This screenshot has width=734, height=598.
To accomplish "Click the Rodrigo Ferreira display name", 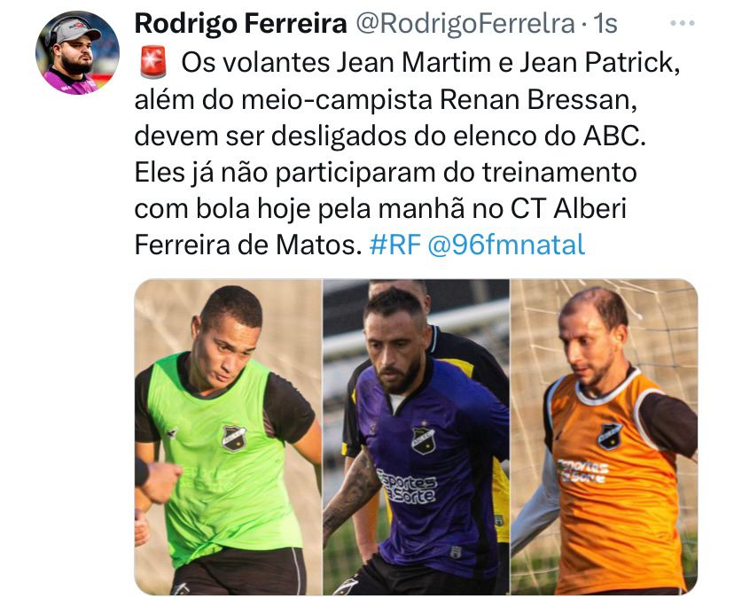I will 240,23.
